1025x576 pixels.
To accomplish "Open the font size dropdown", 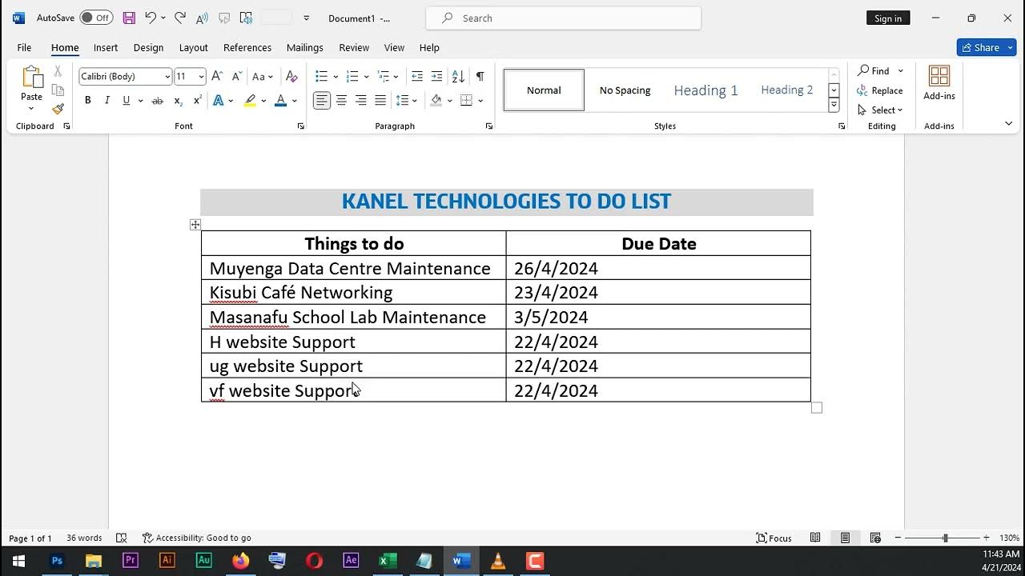I will click(x=201, y=77).
